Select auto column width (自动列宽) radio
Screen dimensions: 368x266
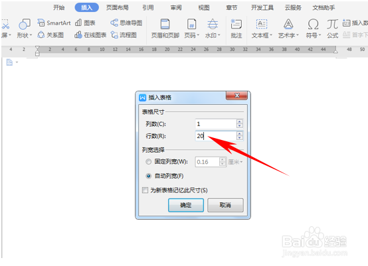point(148,176)
